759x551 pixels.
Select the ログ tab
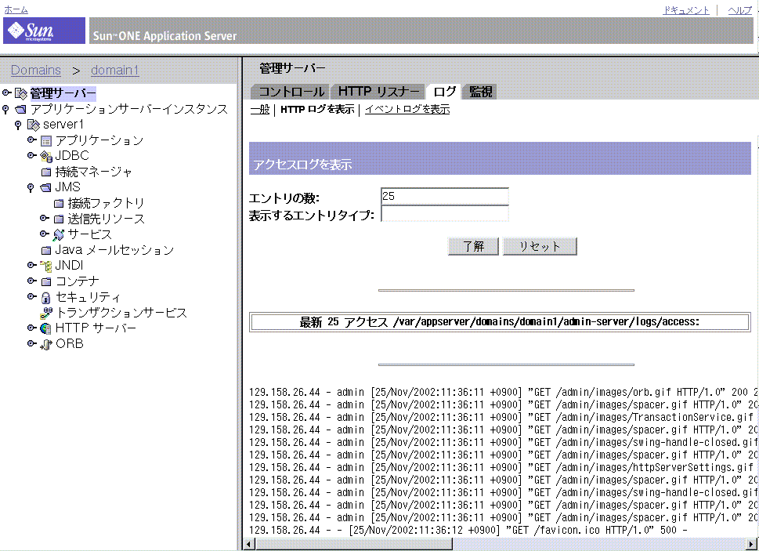click(x=444, y=92)
